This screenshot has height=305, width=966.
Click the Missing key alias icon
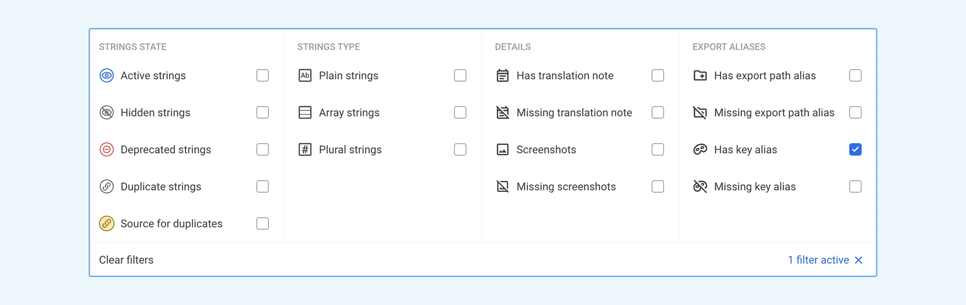[700, 187]
